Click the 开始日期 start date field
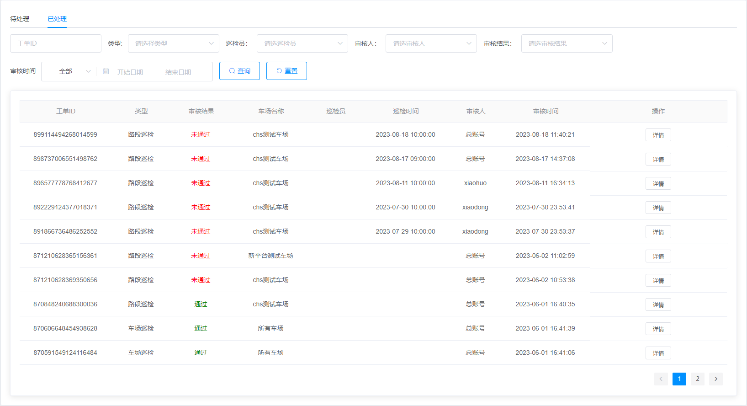This screenshot has width=747, height=406. (130, 72)
